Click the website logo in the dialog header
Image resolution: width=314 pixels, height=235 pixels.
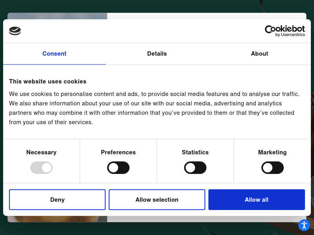pos(15,31)
